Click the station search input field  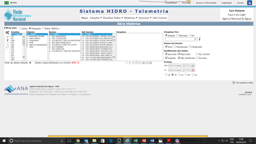pos(181,39)
